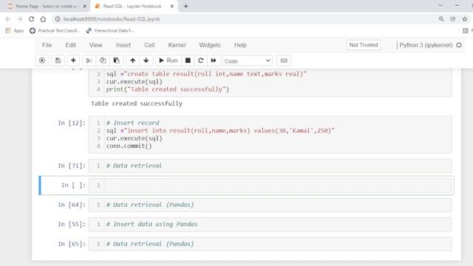Open the File menu
The width and height of the screenshot is (473, 266).
[47, 45]
